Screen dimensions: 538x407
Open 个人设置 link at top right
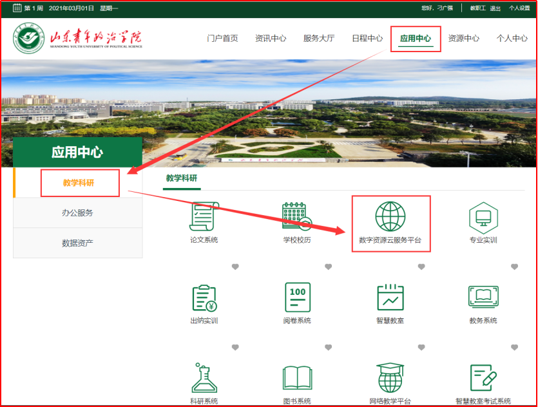[519, 8]
